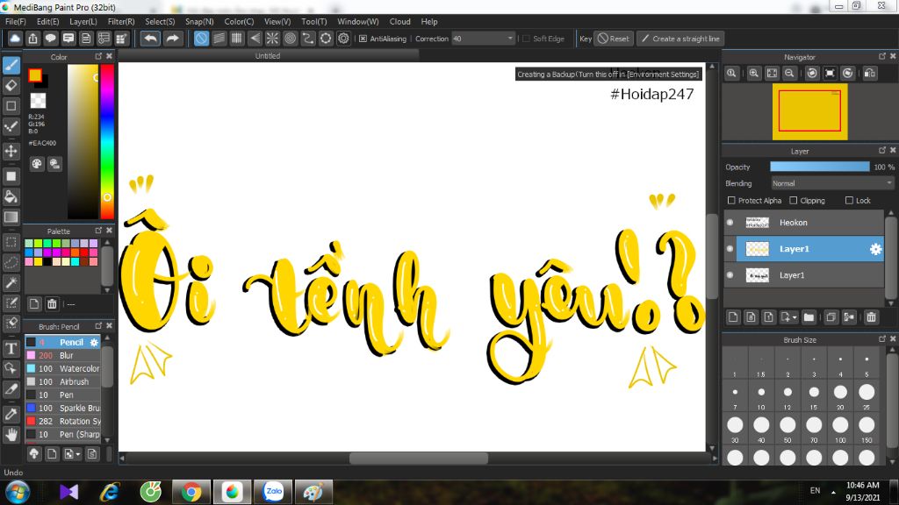899x505 pixels.
Task: Select the Move tool
Action: point(11,151)
